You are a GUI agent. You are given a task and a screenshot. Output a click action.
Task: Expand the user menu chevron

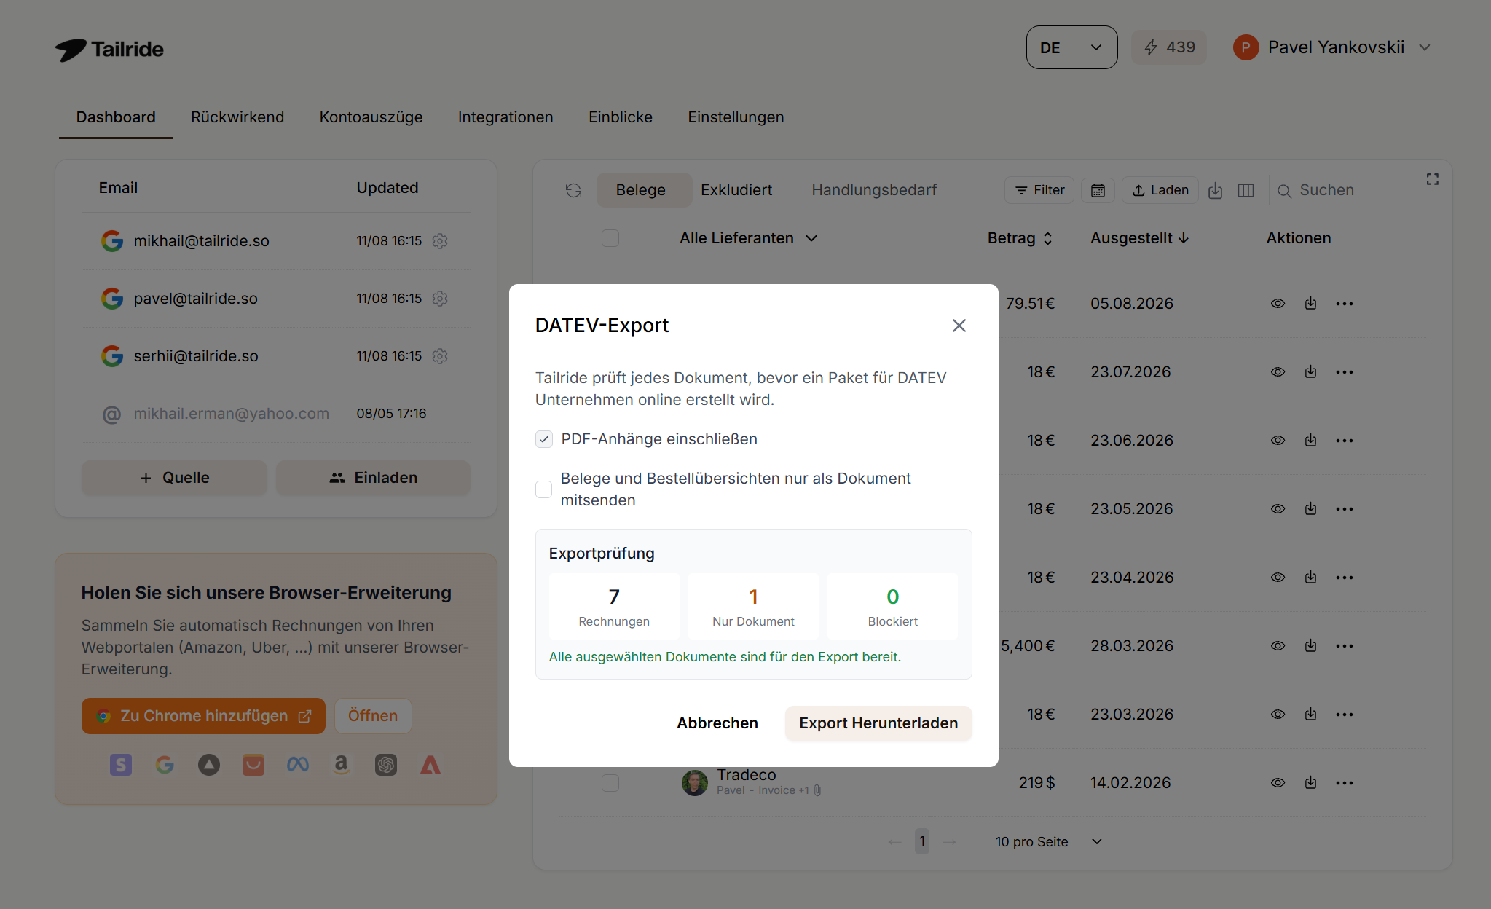(x=1425, y=47)
